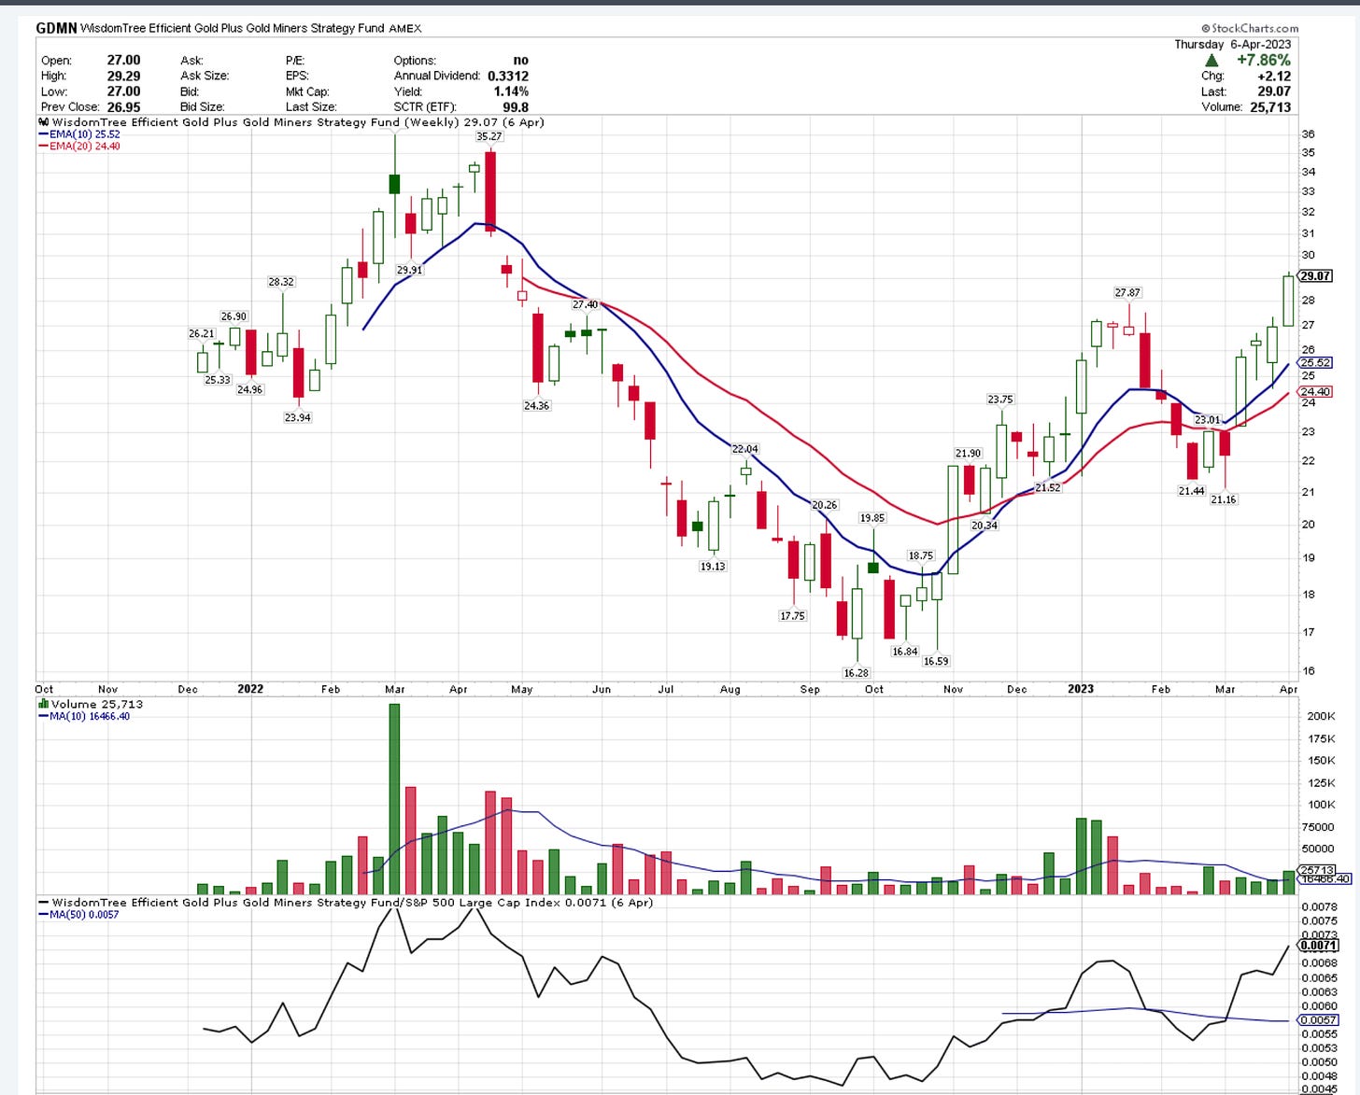Click the Sep label on time axis

point(810,690)
